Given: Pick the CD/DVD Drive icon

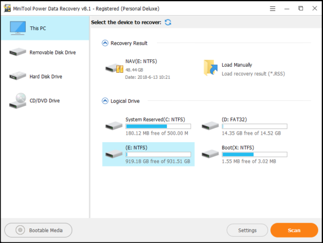Looking at the screenshot, I should click(18, 101).
